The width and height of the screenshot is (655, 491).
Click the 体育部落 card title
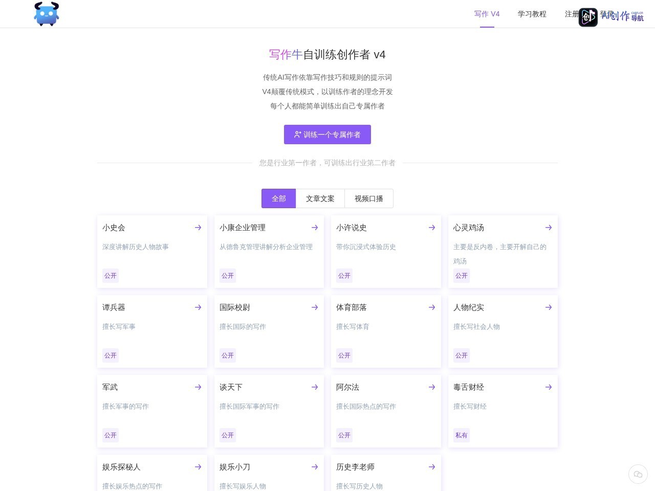coord(352,307)
